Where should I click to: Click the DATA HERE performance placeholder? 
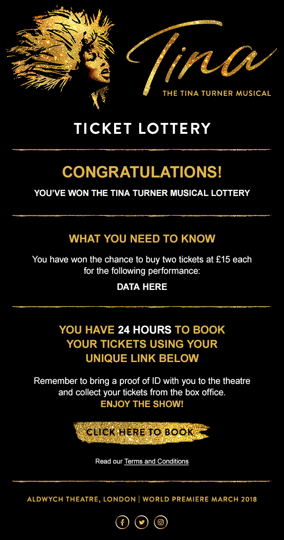142,287
